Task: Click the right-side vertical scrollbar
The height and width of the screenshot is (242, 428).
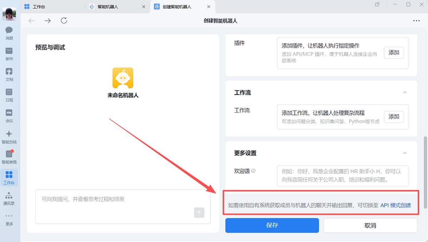Action: (425, 171)
